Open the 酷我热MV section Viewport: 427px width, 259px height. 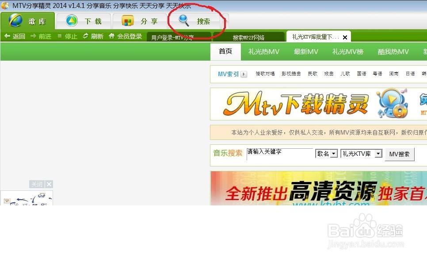pos(393,51)
